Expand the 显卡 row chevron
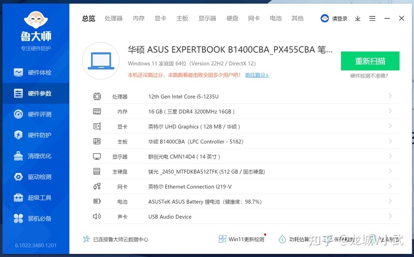 click(390, 126)
